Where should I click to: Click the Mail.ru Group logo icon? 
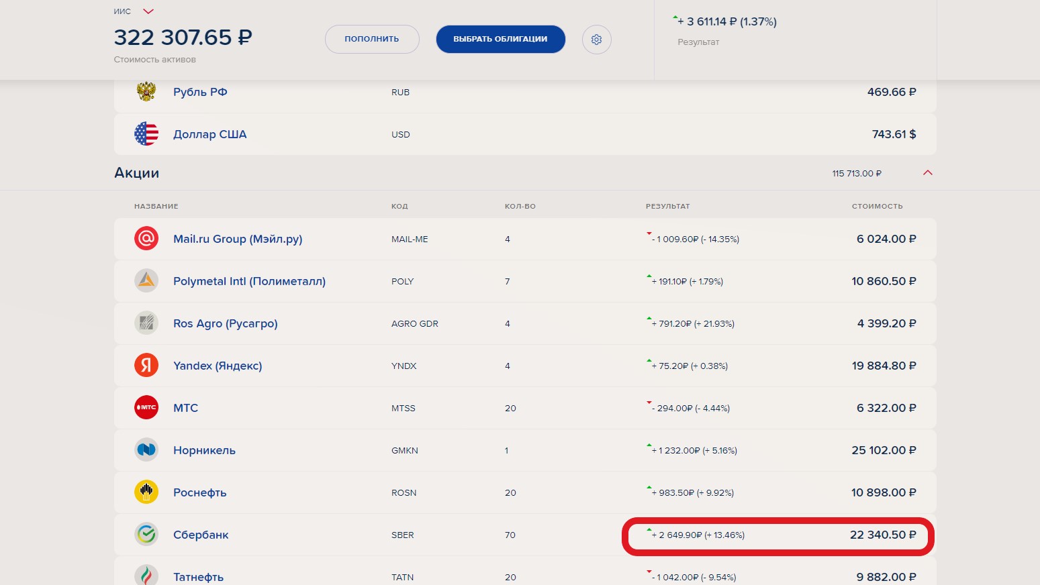146,238
